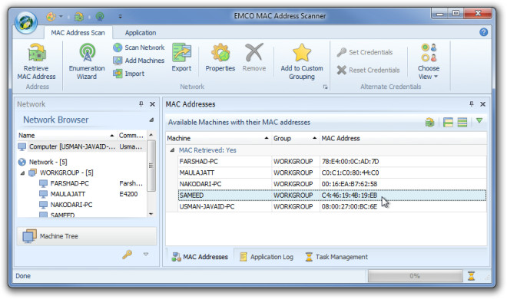The height and width of the screenshot is (299, 507).
Task: Pin the Network panel
Action: tap(141, 103)
